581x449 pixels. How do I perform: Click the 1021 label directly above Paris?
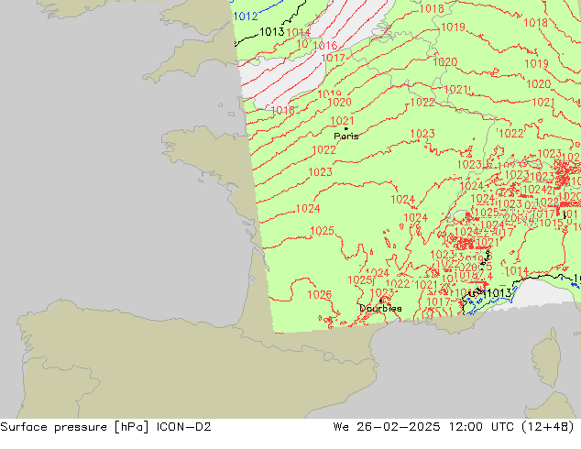coord(342,121)
